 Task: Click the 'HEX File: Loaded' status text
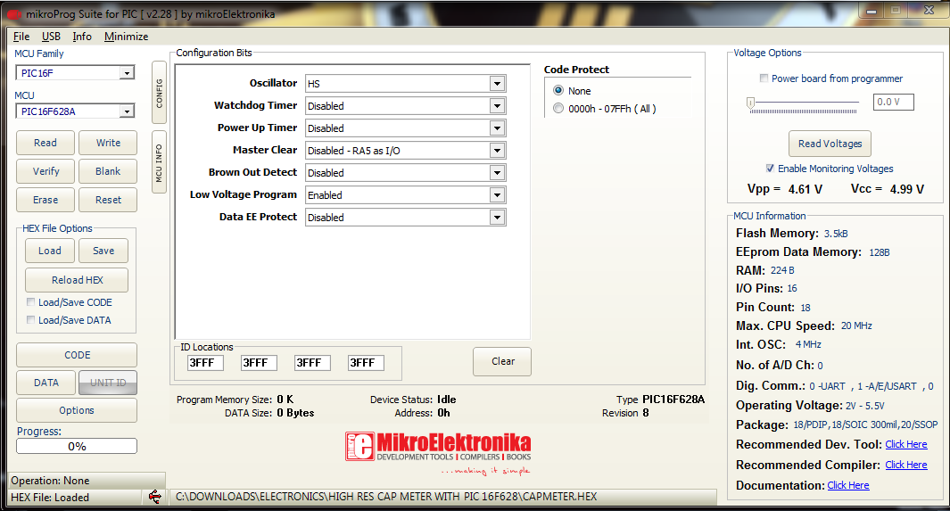pos(50,497)
